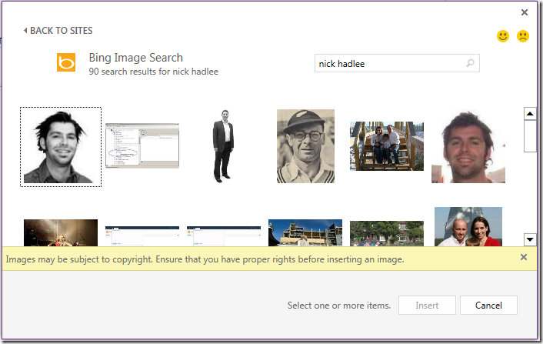The width and height of the screenshot is (543, 344).
Task: Click the orange Bing logo icon
Action: [66, 63]
